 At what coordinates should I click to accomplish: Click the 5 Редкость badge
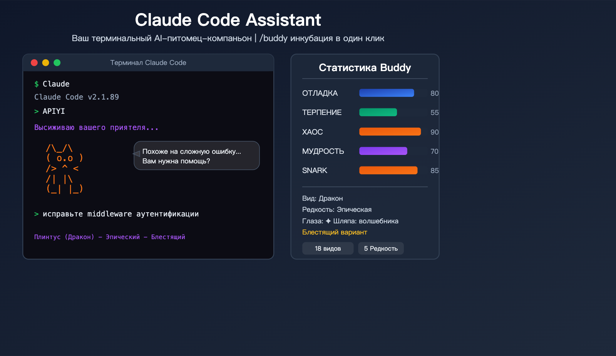[381, 248]
